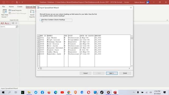The image size is (169, 95).
Task: Click Access icon on taskbar
Action: (115, 92)
